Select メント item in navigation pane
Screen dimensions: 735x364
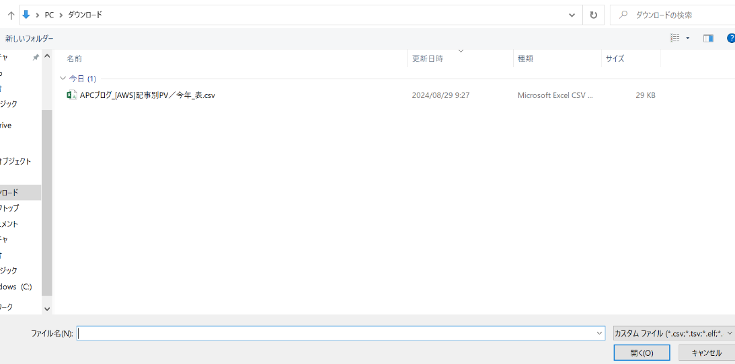click(9, 224)
